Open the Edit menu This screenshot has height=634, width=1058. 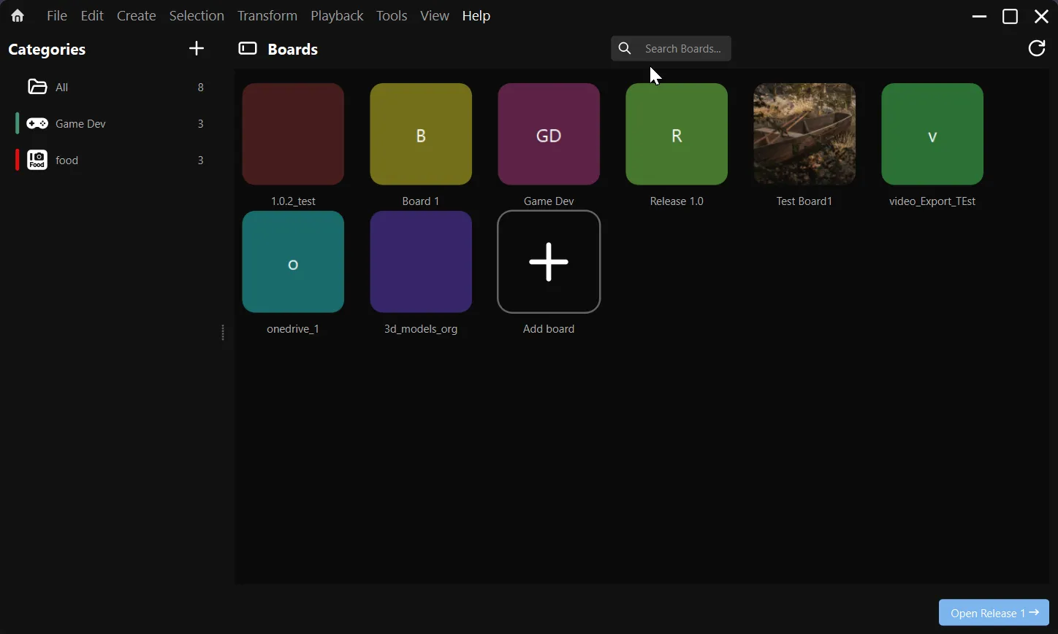93,16
